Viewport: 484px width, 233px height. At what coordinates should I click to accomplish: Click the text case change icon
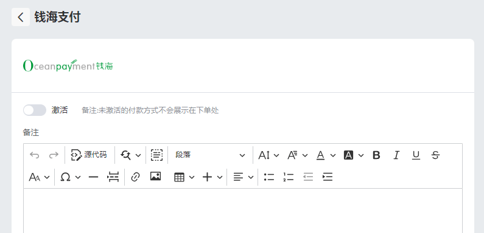tap(35, 177)
